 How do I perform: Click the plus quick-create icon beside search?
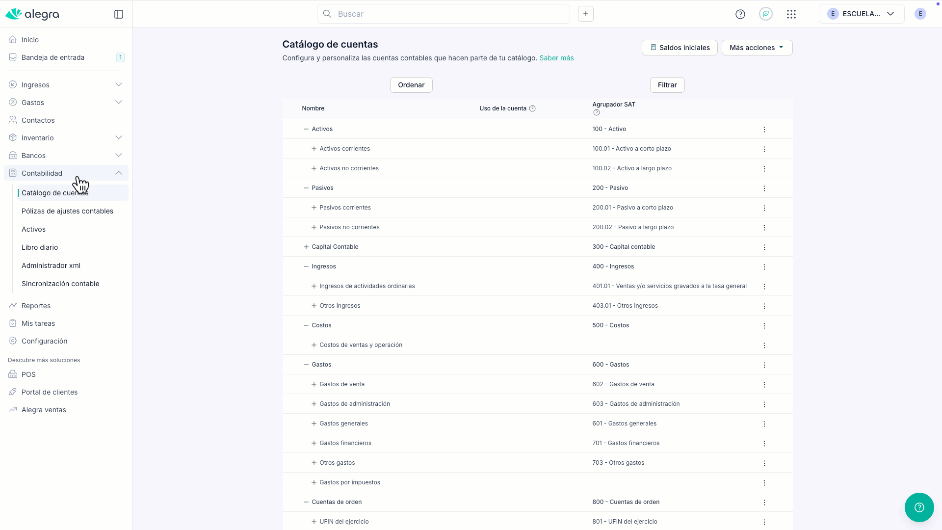click(586, 14)
